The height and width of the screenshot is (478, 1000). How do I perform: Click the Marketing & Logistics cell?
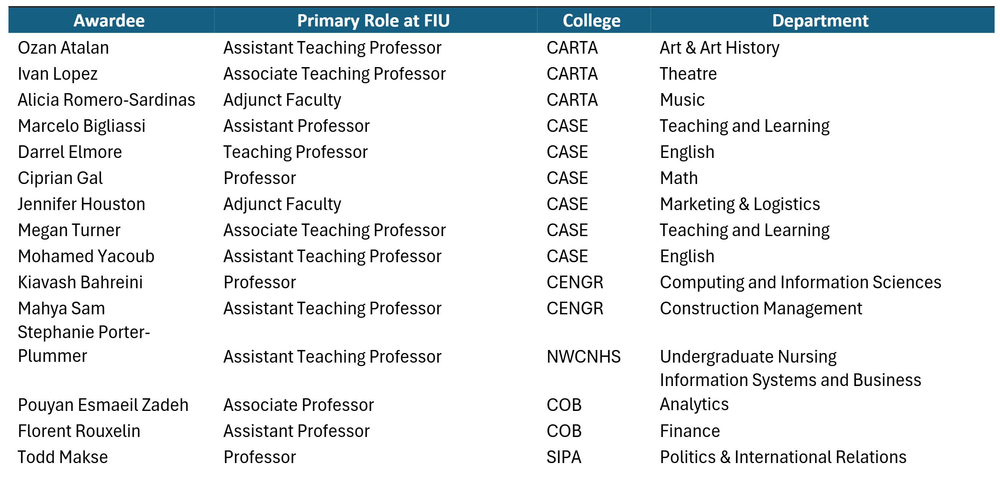[739, 204]
